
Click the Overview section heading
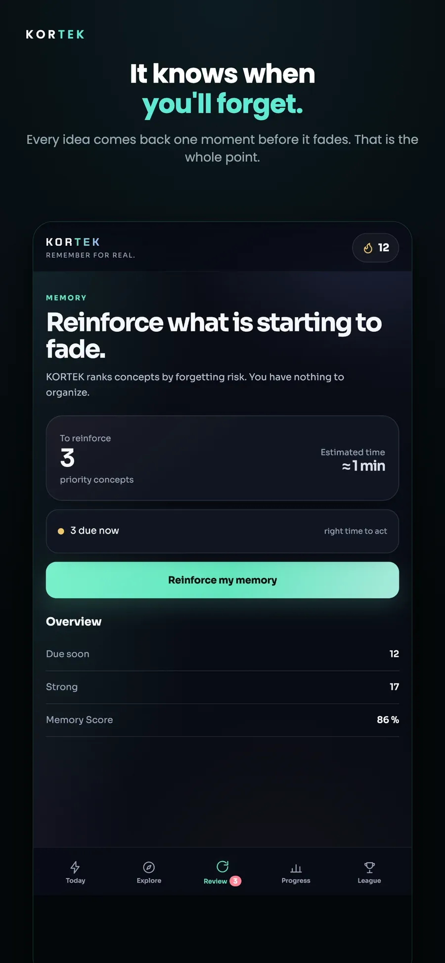click(x=74, y=622)
